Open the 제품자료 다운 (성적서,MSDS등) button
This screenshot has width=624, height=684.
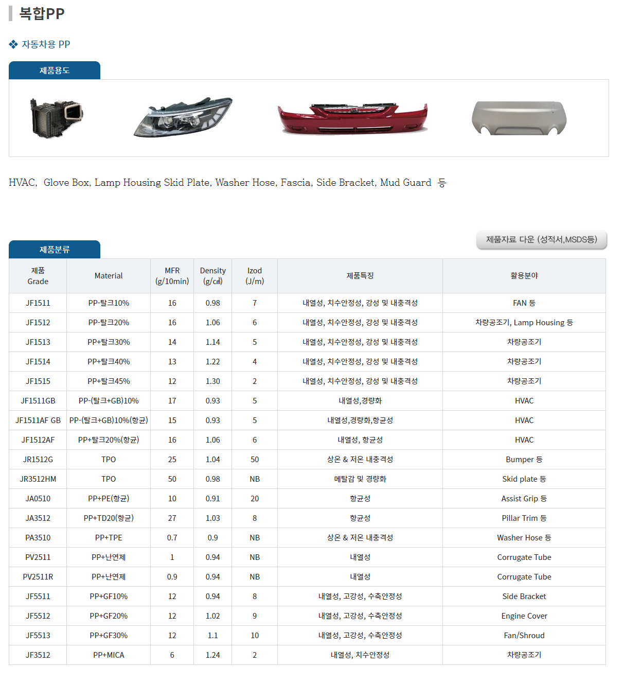coord(541,240)
